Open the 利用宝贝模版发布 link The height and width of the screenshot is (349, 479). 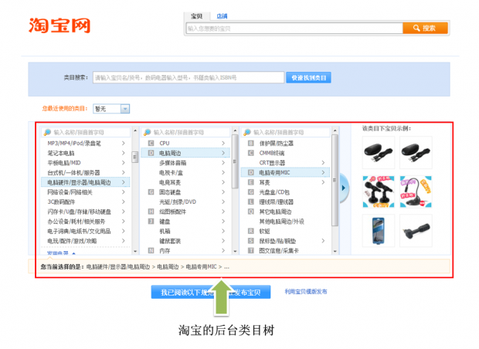point(305,292)
